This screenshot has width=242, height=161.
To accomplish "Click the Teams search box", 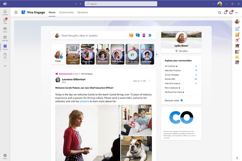I will 121,4.
